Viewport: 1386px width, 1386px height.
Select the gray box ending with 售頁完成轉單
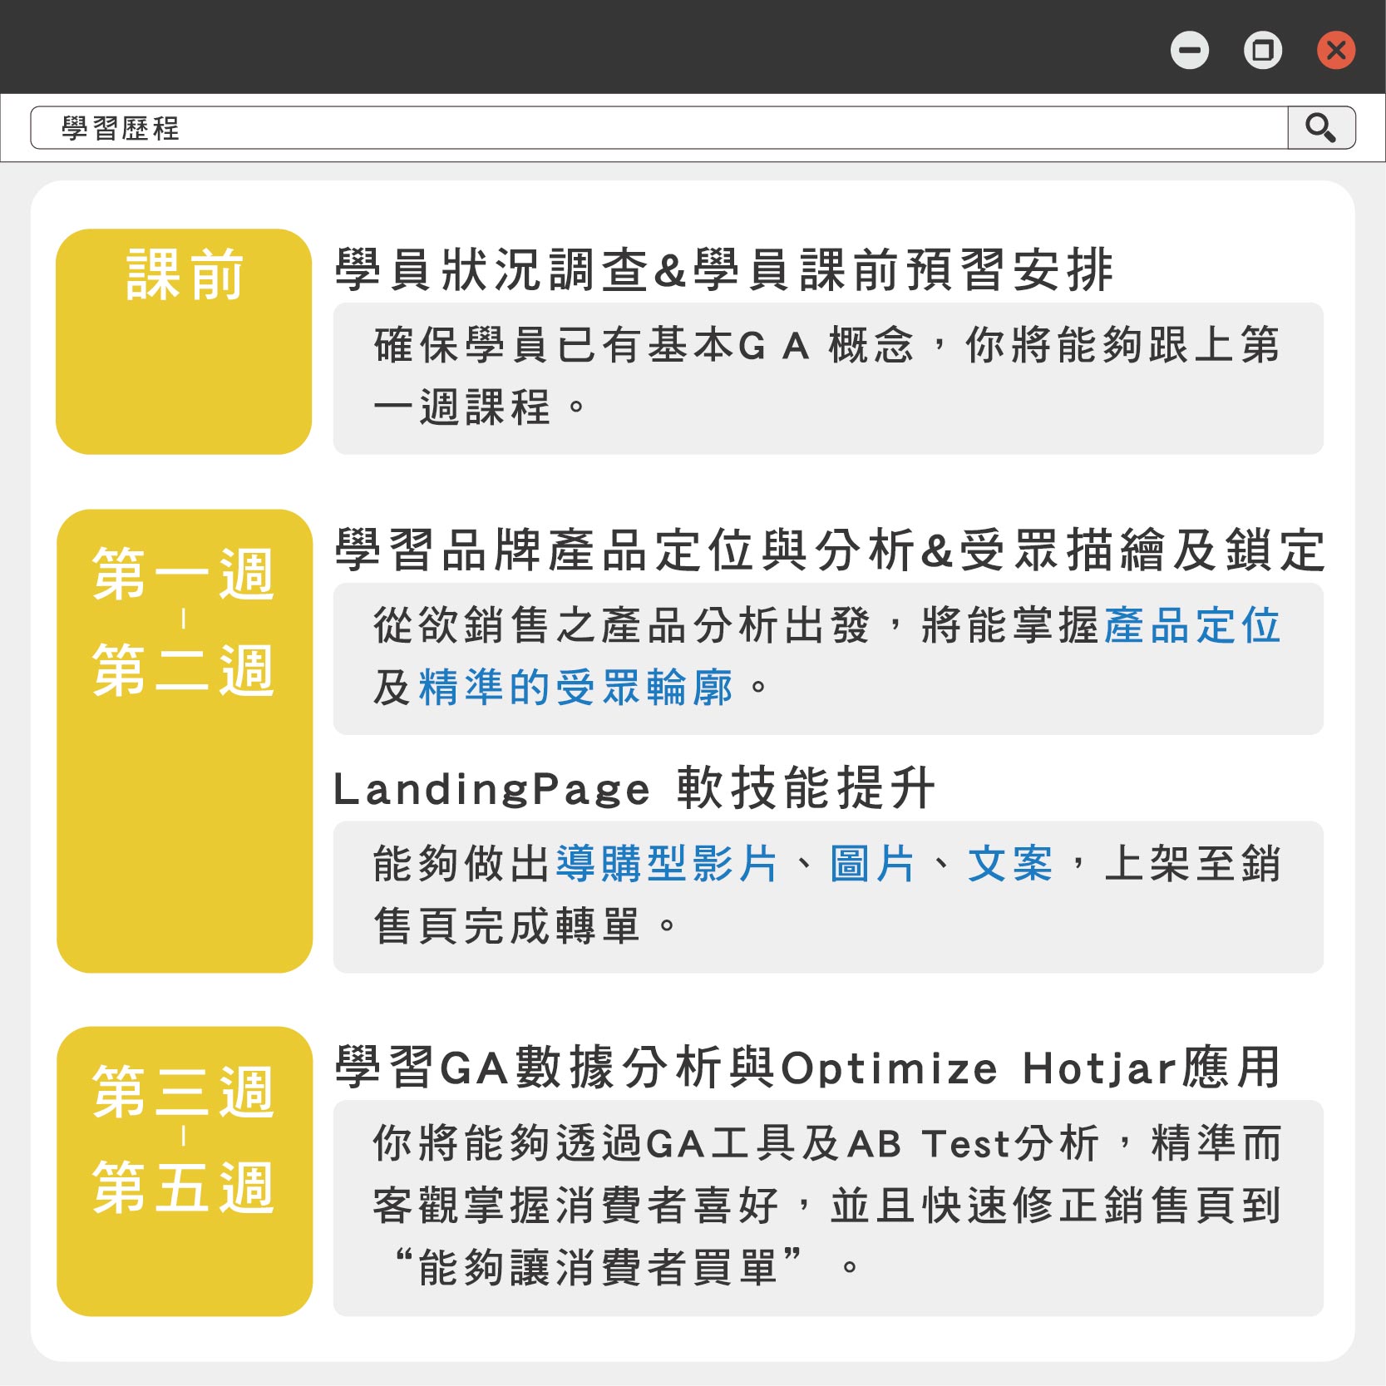827,896
